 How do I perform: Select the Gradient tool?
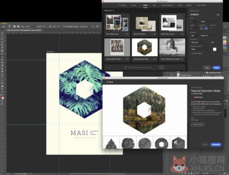point(2,65)
